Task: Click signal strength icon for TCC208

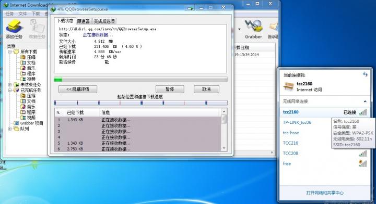Action: [x=363, y=154]
